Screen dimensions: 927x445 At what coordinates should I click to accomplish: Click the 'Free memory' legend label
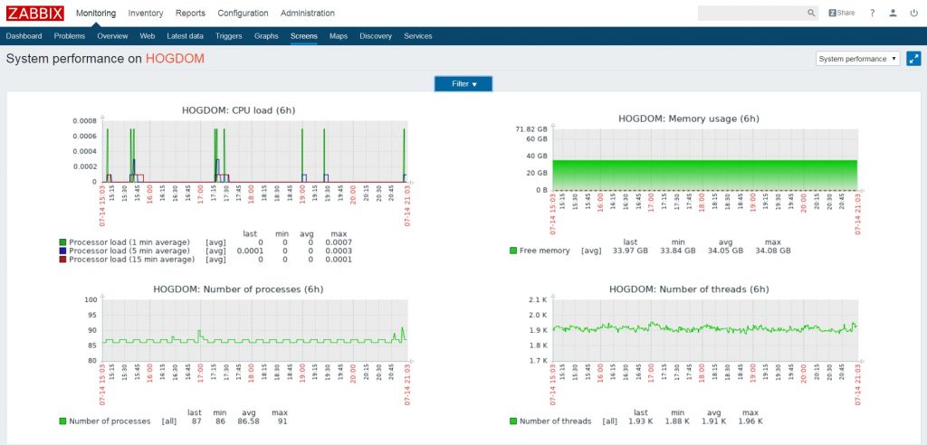coord(544,251)
